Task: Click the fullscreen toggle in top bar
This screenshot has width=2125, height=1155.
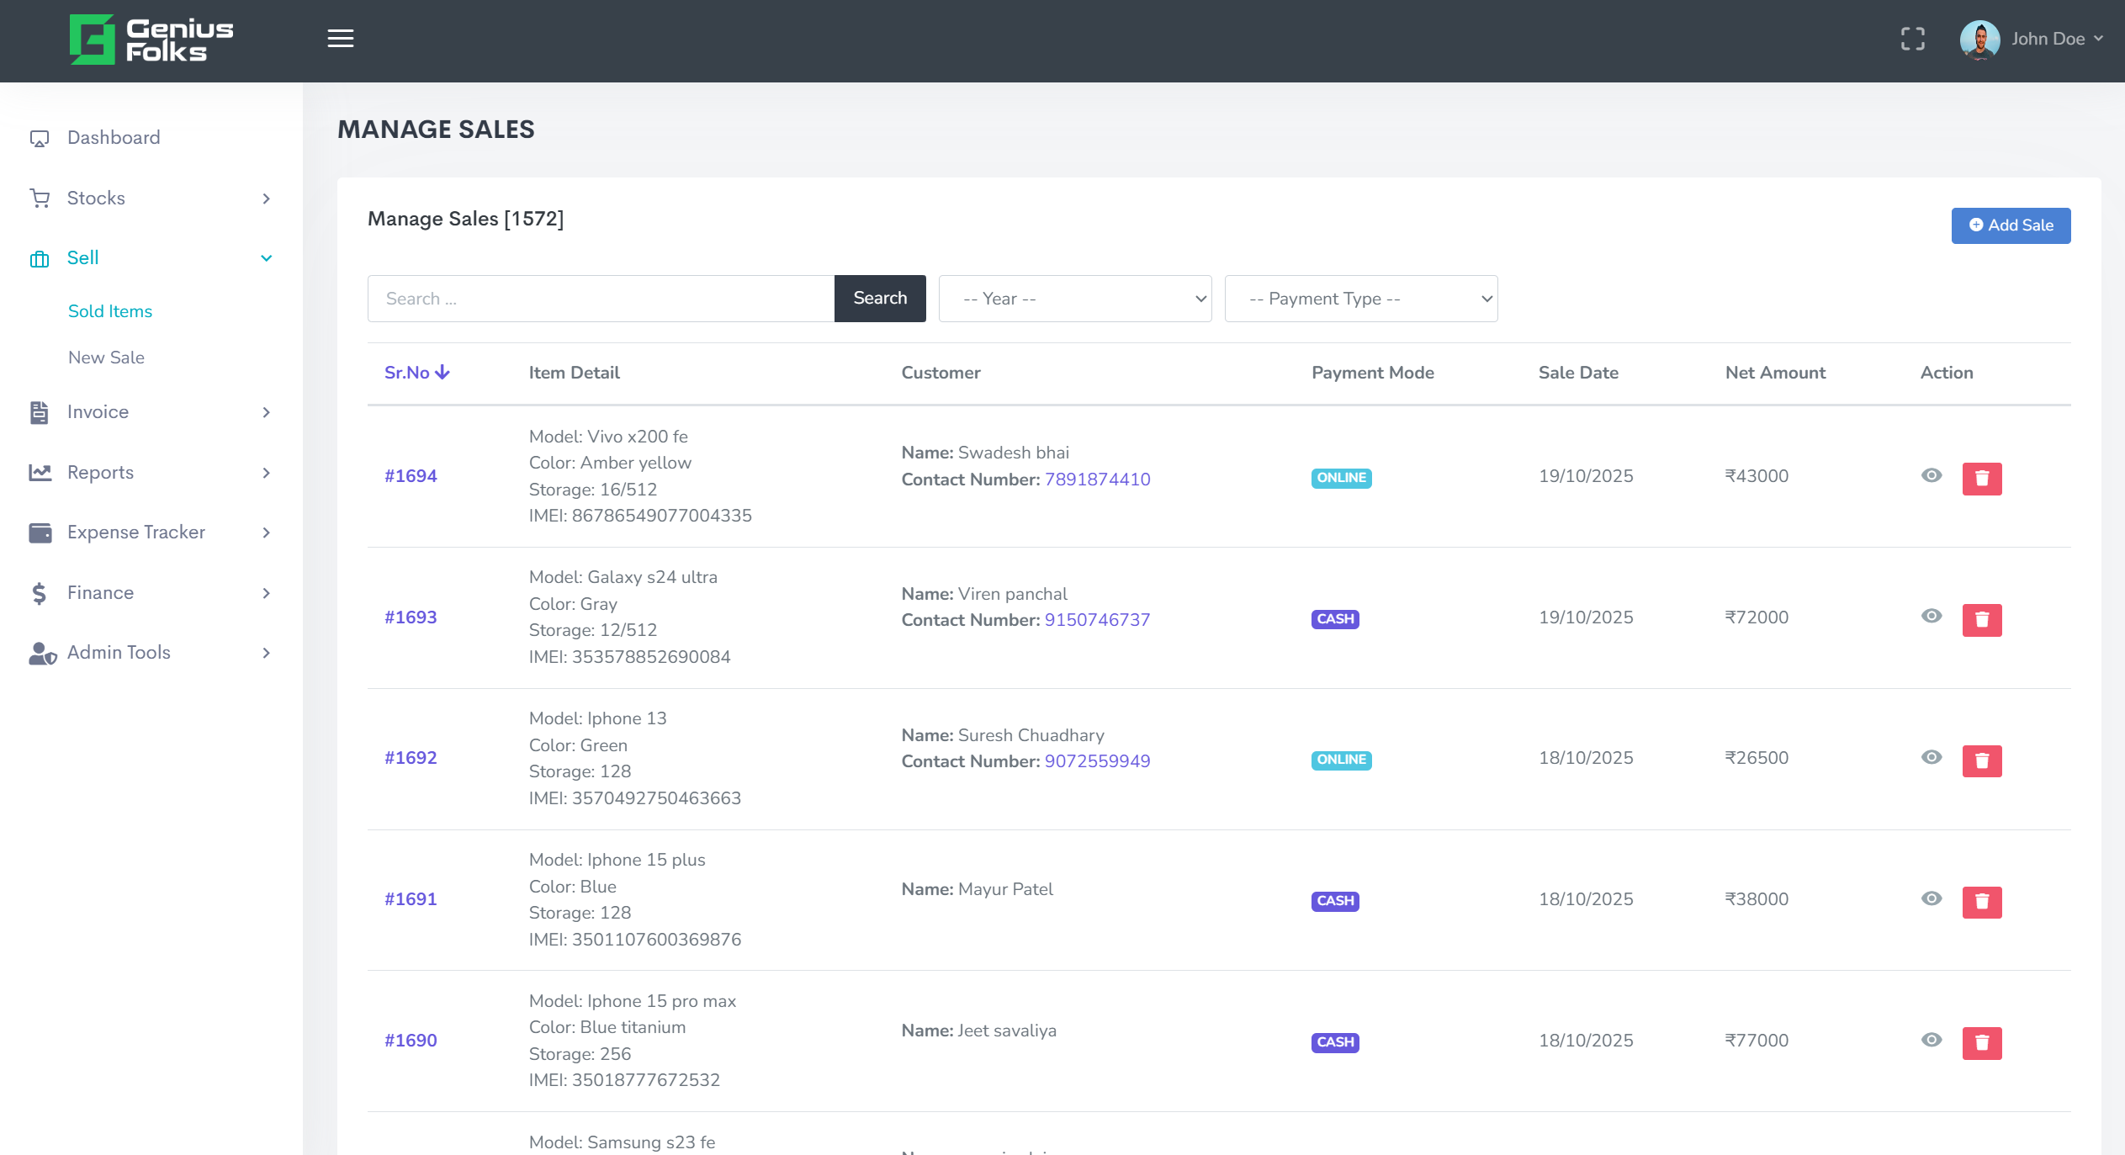Action: coord(1914,38)
